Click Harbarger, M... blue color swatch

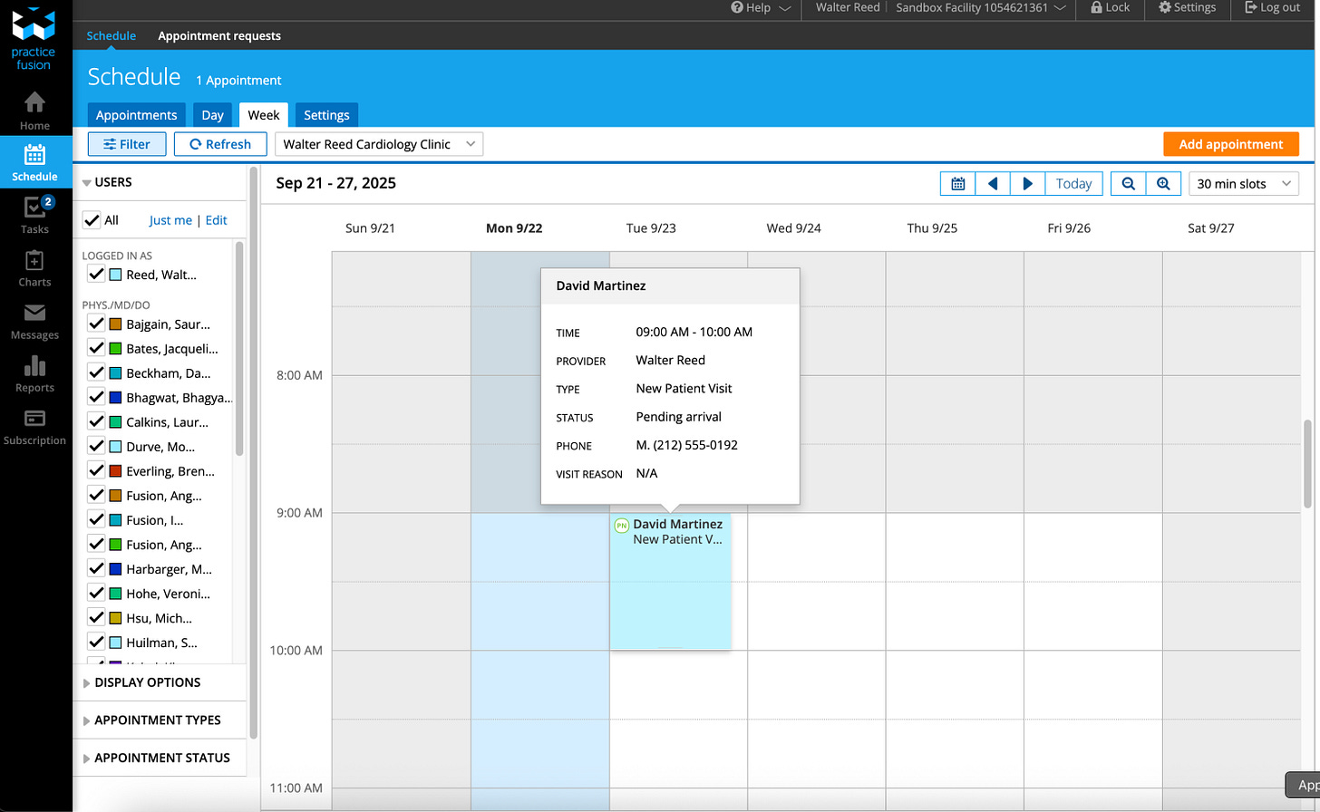tap(115, 569)
